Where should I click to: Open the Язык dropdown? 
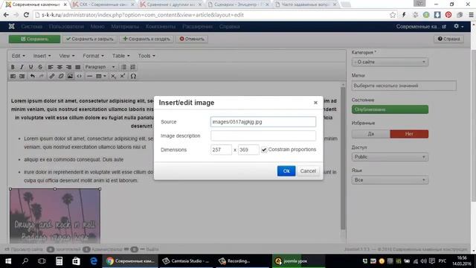(x=390, y=180)
